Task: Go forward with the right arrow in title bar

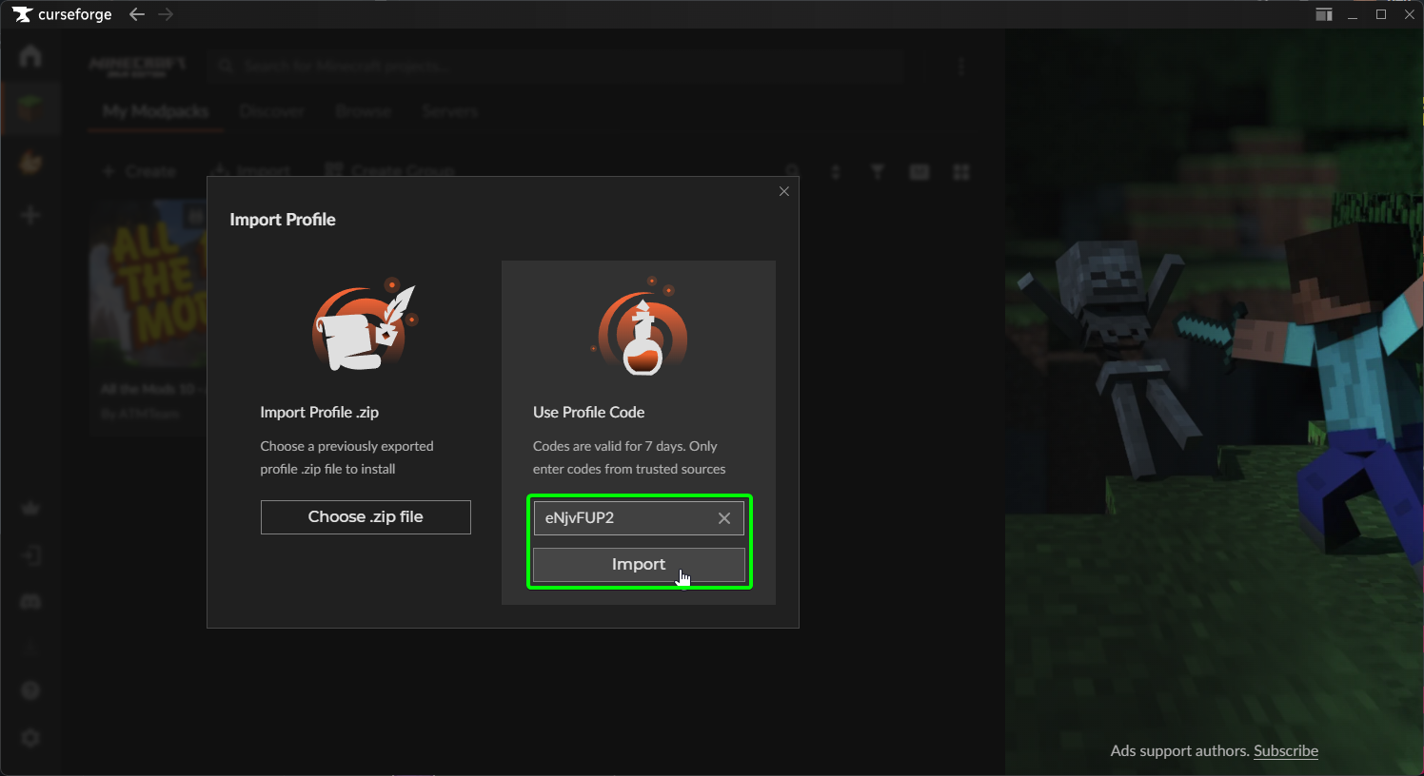Action: point(166,14)
